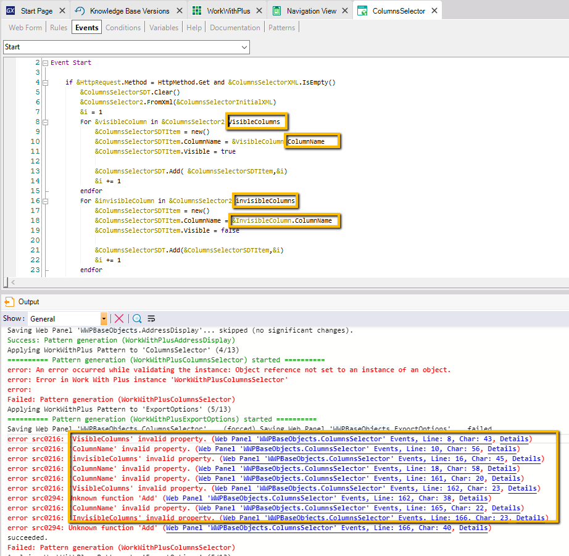Image resolution: width=569 pixels, height=556 pixels.
Task: Open Details link for Line 165 error
Action: click(506, 508)
